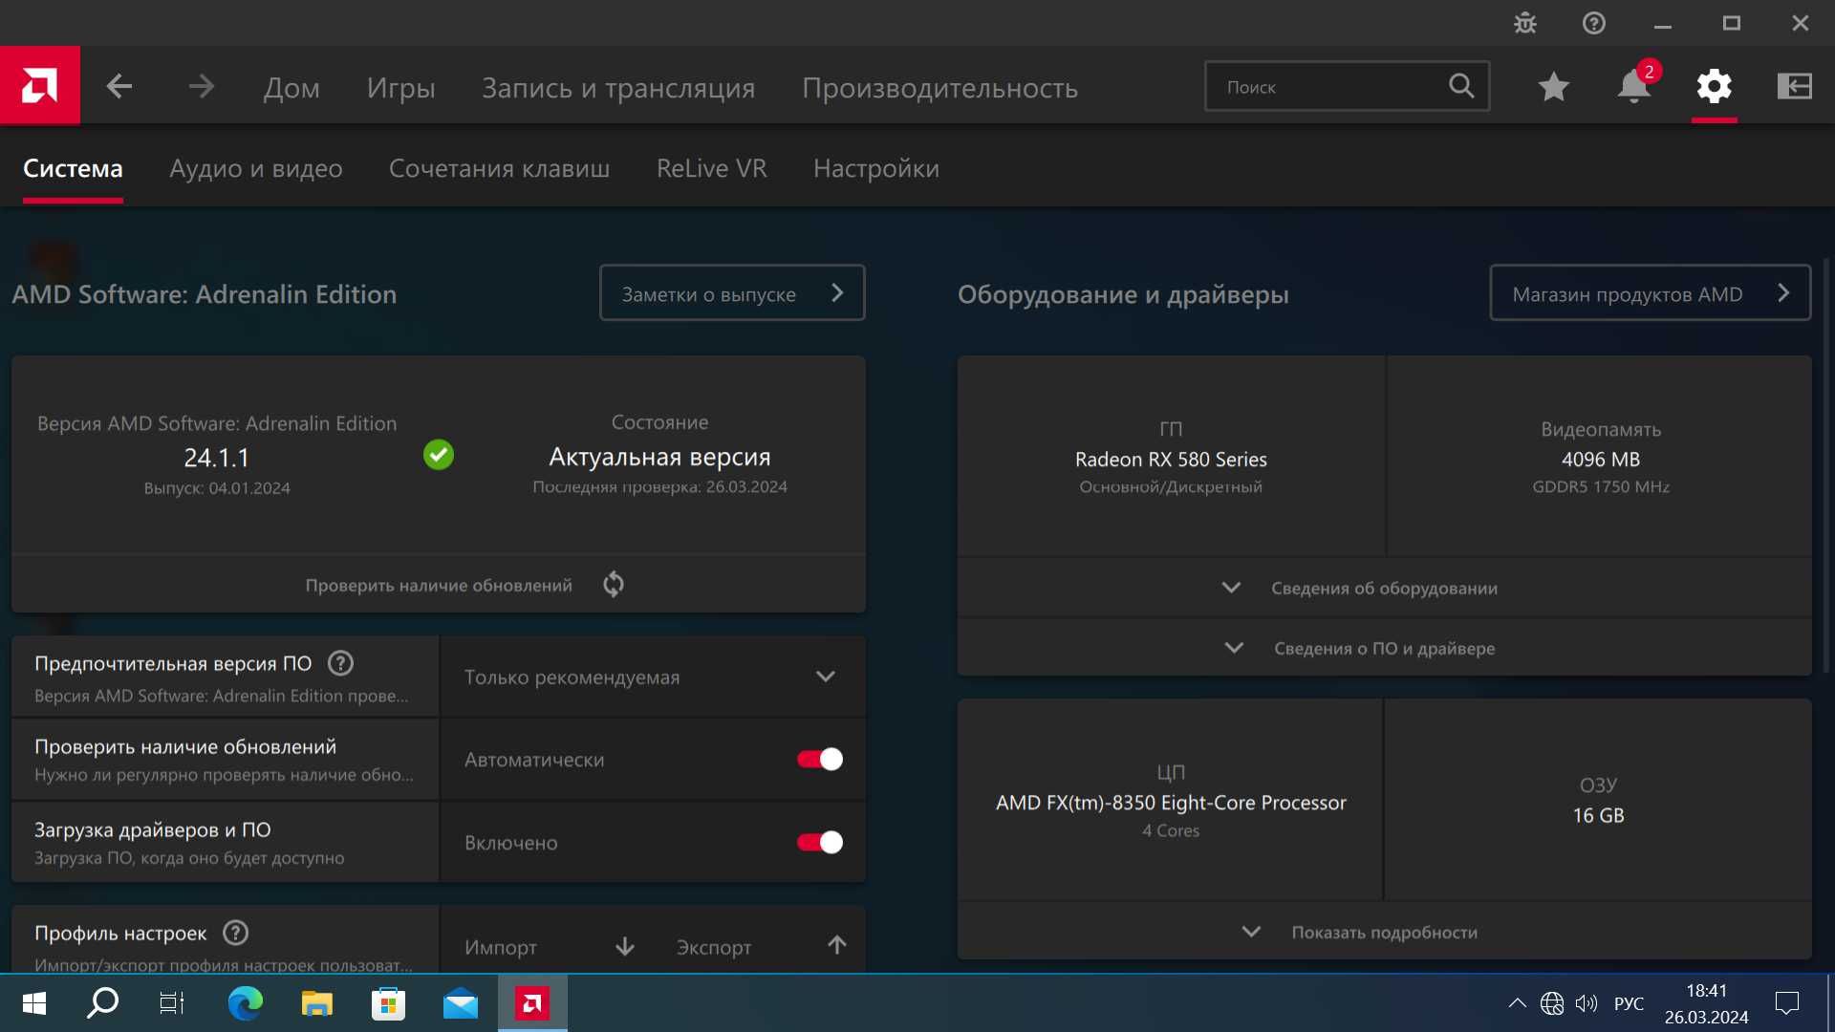Open Windows Start menu
1835x1032 pixels.
click(x=34, y=1003)
